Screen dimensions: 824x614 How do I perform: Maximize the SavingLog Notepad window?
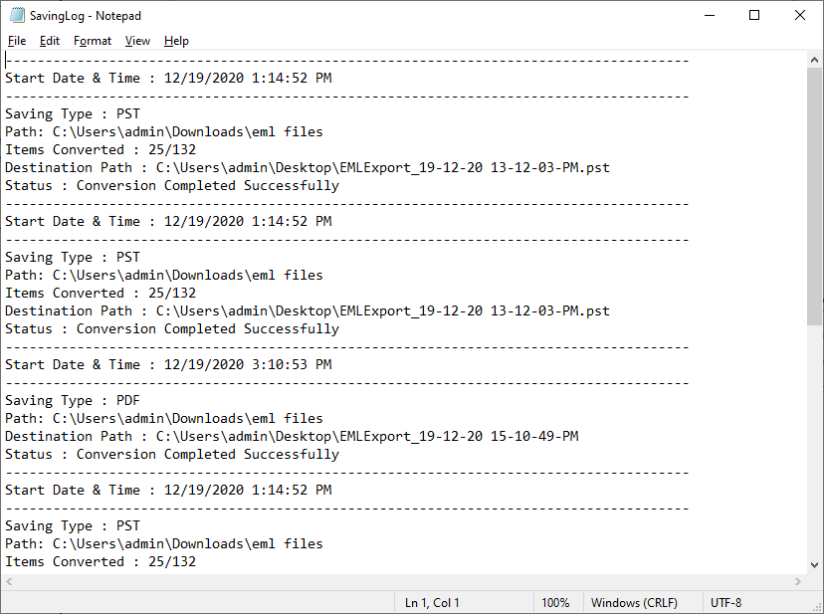(754, 15)
